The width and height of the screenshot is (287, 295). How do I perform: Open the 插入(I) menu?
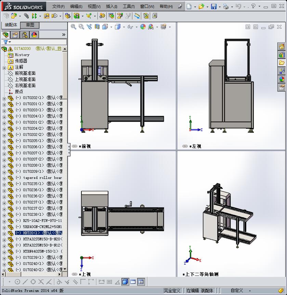point(112,6)
